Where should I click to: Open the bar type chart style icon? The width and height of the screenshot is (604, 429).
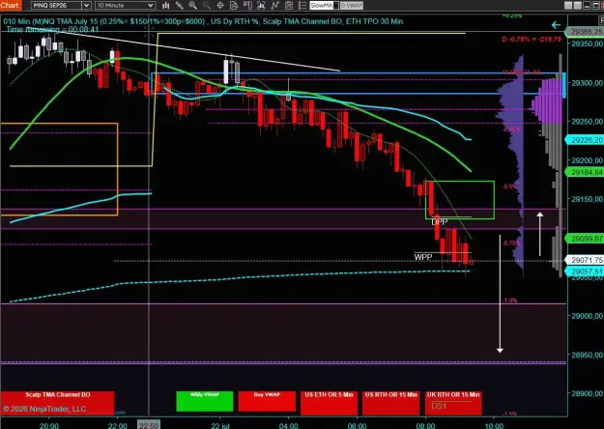click(x=166, y=6)
